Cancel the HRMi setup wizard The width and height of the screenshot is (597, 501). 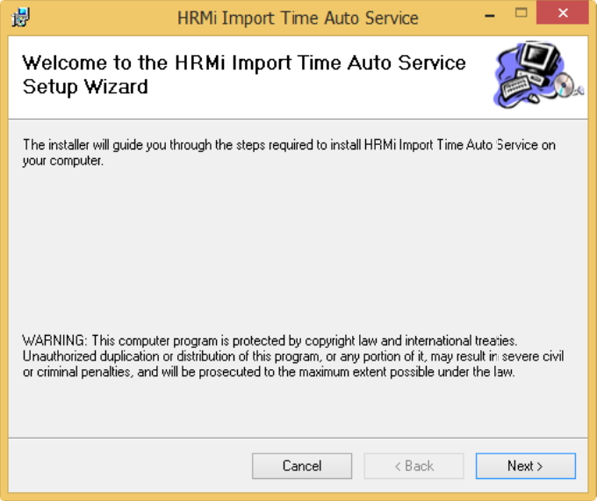(302, 466)
